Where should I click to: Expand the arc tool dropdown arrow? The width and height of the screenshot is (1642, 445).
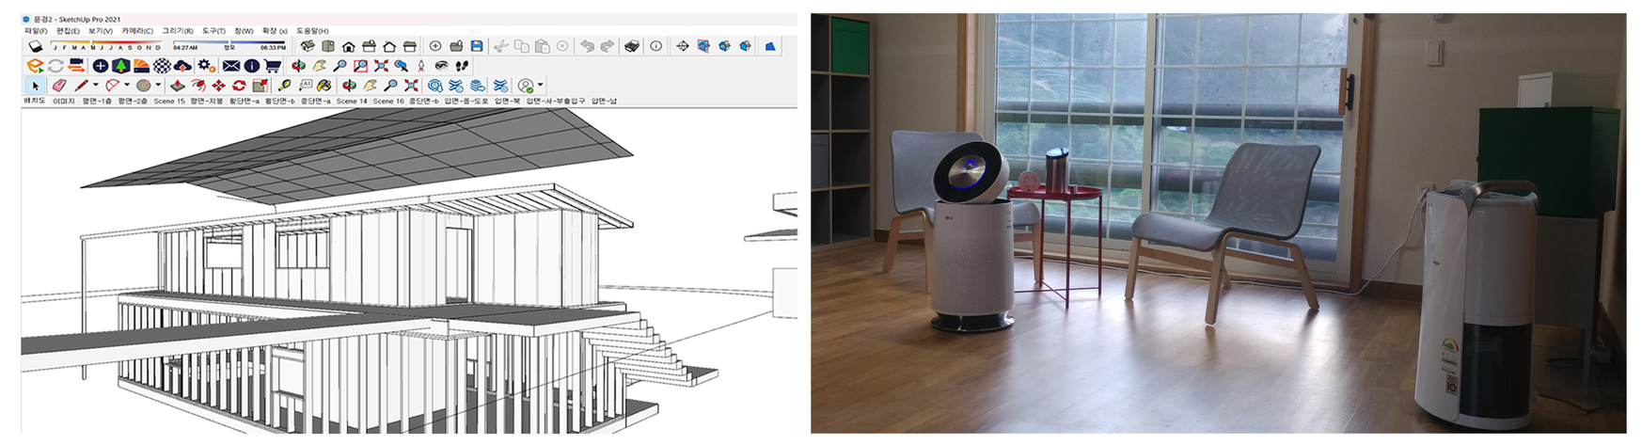(127, 86)
